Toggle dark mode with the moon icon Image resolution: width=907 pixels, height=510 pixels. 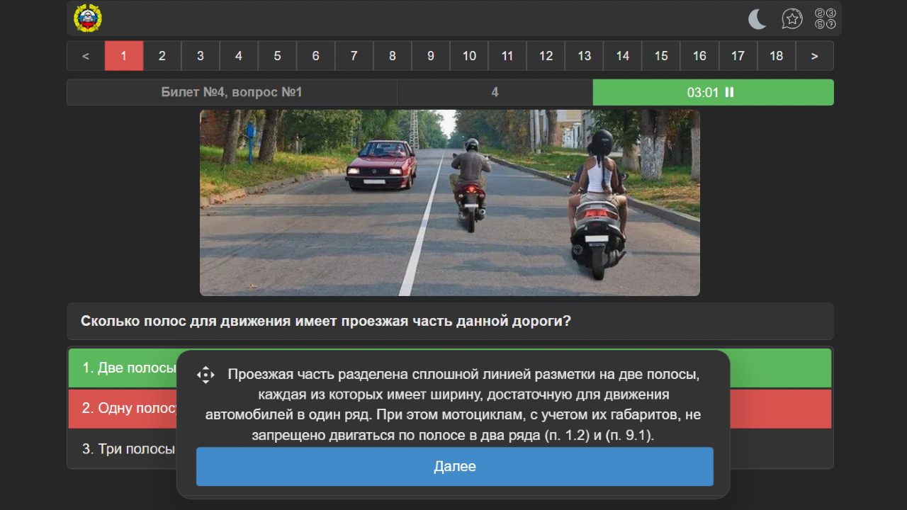[757, 19]
